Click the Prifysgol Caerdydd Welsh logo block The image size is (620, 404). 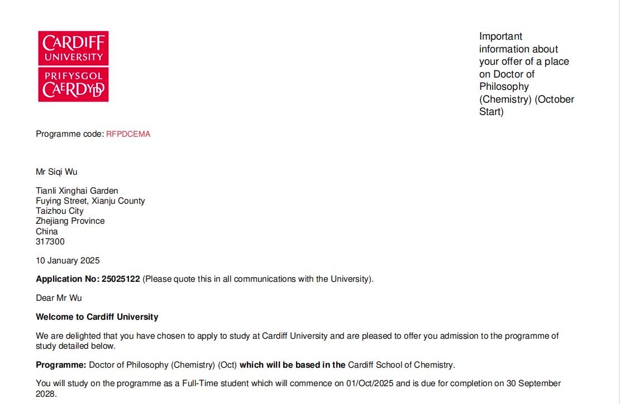pyautogui.click(x=73, y=84)
